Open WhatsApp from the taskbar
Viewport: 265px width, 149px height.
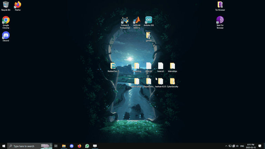87,146
